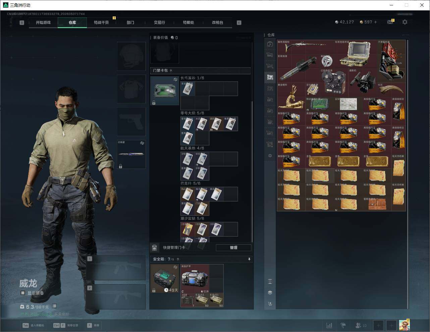Click the Ctrl F 转移全部 shortcut

tap(65, 325)
